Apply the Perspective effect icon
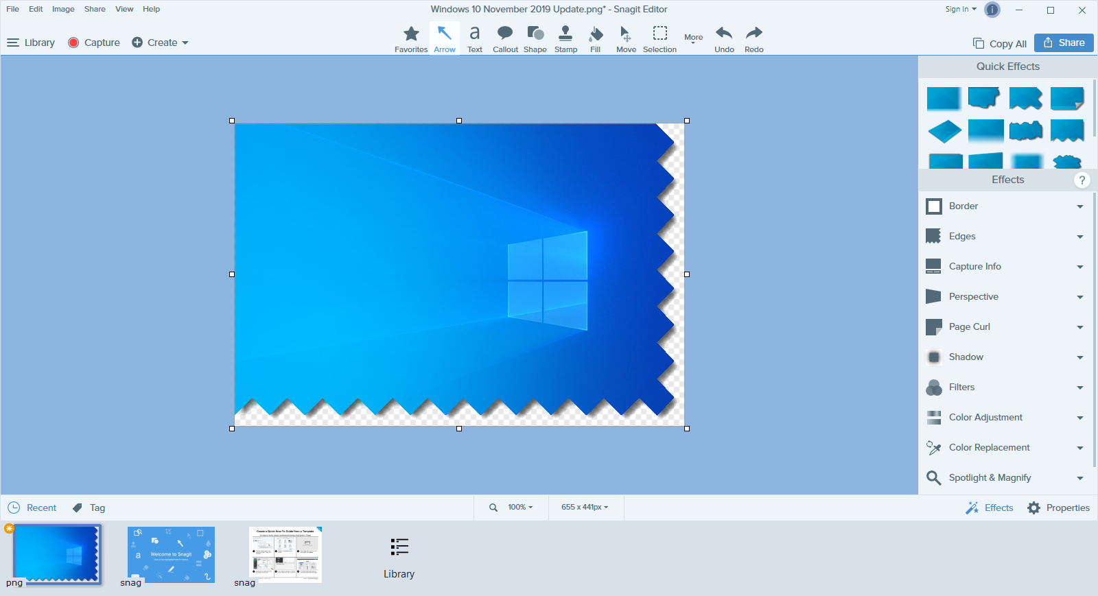 click(934, 297)
